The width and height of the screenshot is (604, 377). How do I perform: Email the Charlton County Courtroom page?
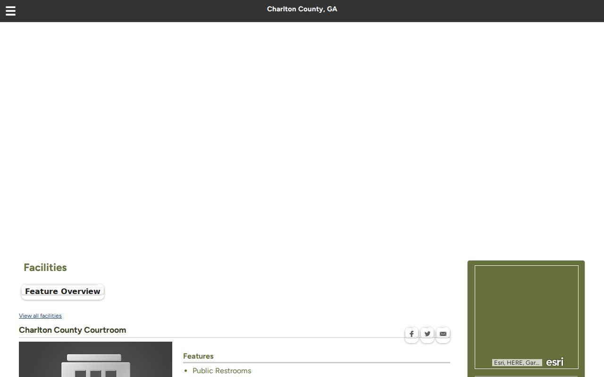pyautogui.click(x=443, y=334)
